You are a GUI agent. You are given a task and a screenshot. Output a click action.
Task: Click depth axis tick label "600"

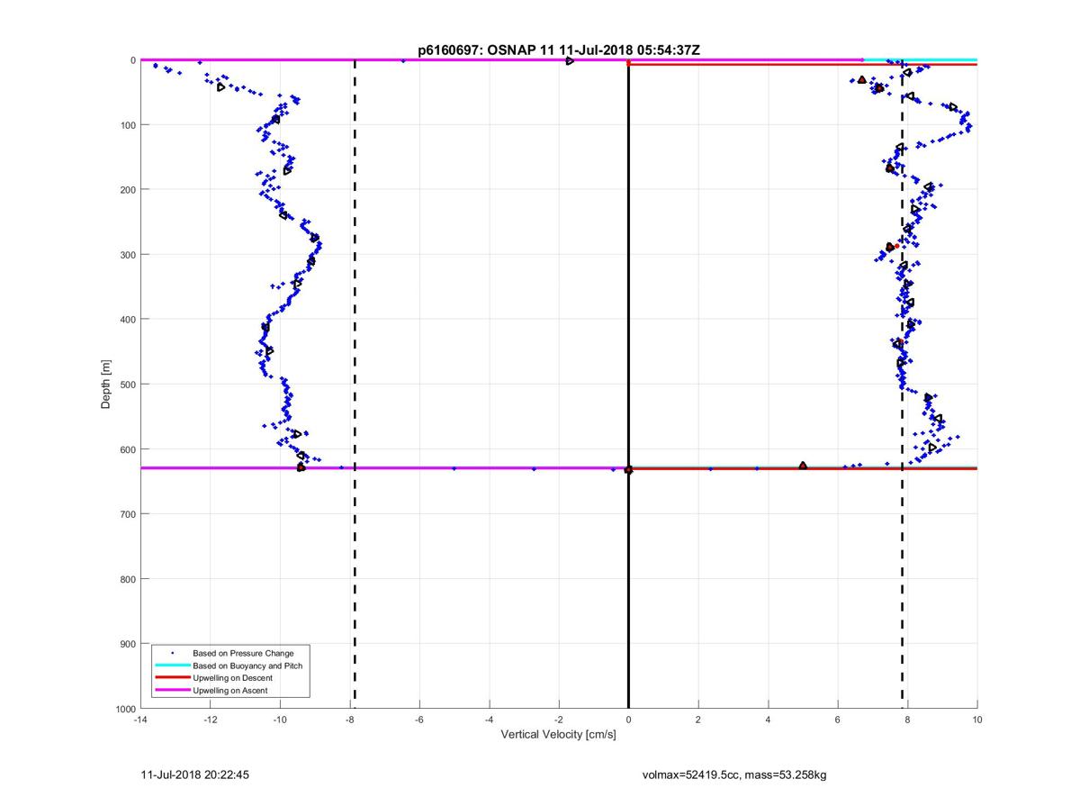tap(127, 448)
